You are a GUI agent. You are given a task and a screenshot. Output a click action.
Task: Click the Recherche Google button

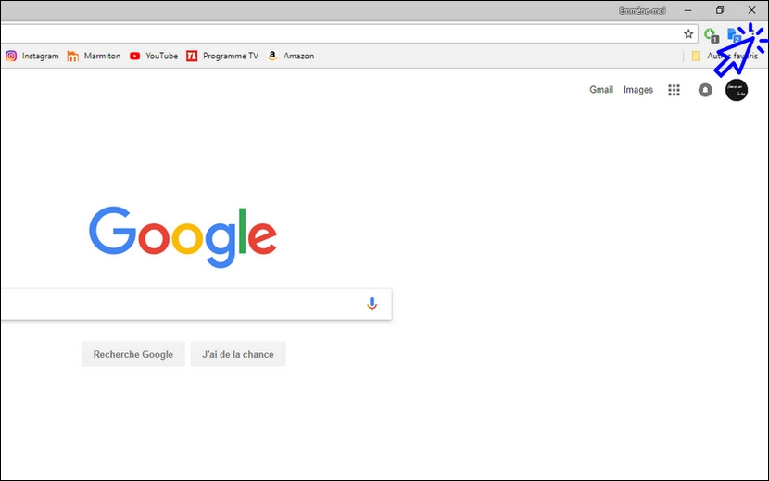coord(132,354)
